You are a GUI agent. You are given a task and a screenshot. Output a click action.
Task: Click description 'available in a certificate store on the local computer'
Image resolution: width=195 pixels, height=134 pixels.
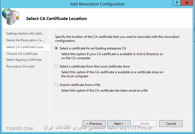(x=112, y=74)
